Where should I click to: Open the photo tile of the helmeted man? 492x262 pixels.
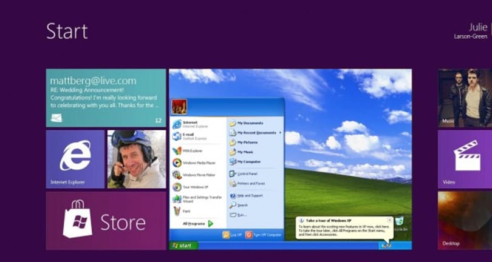click(x=137, y=160)
